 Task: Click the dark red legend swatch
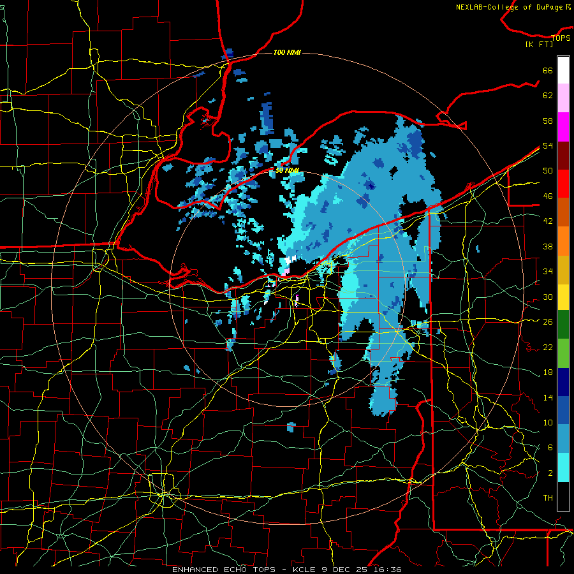coord(563,155)
